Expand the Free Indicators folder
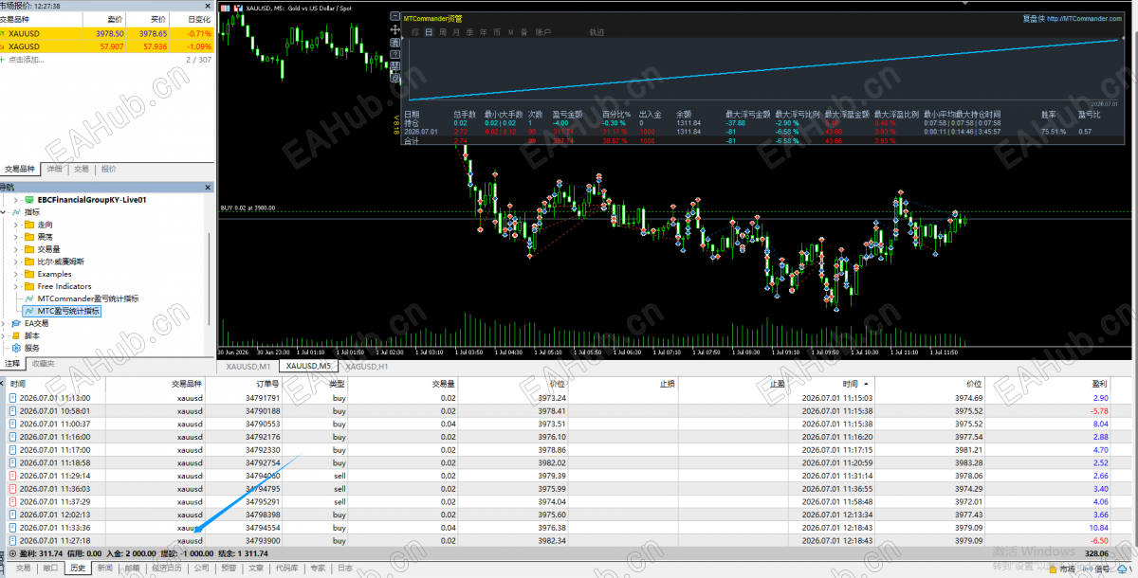 click(x=16, y=286)
